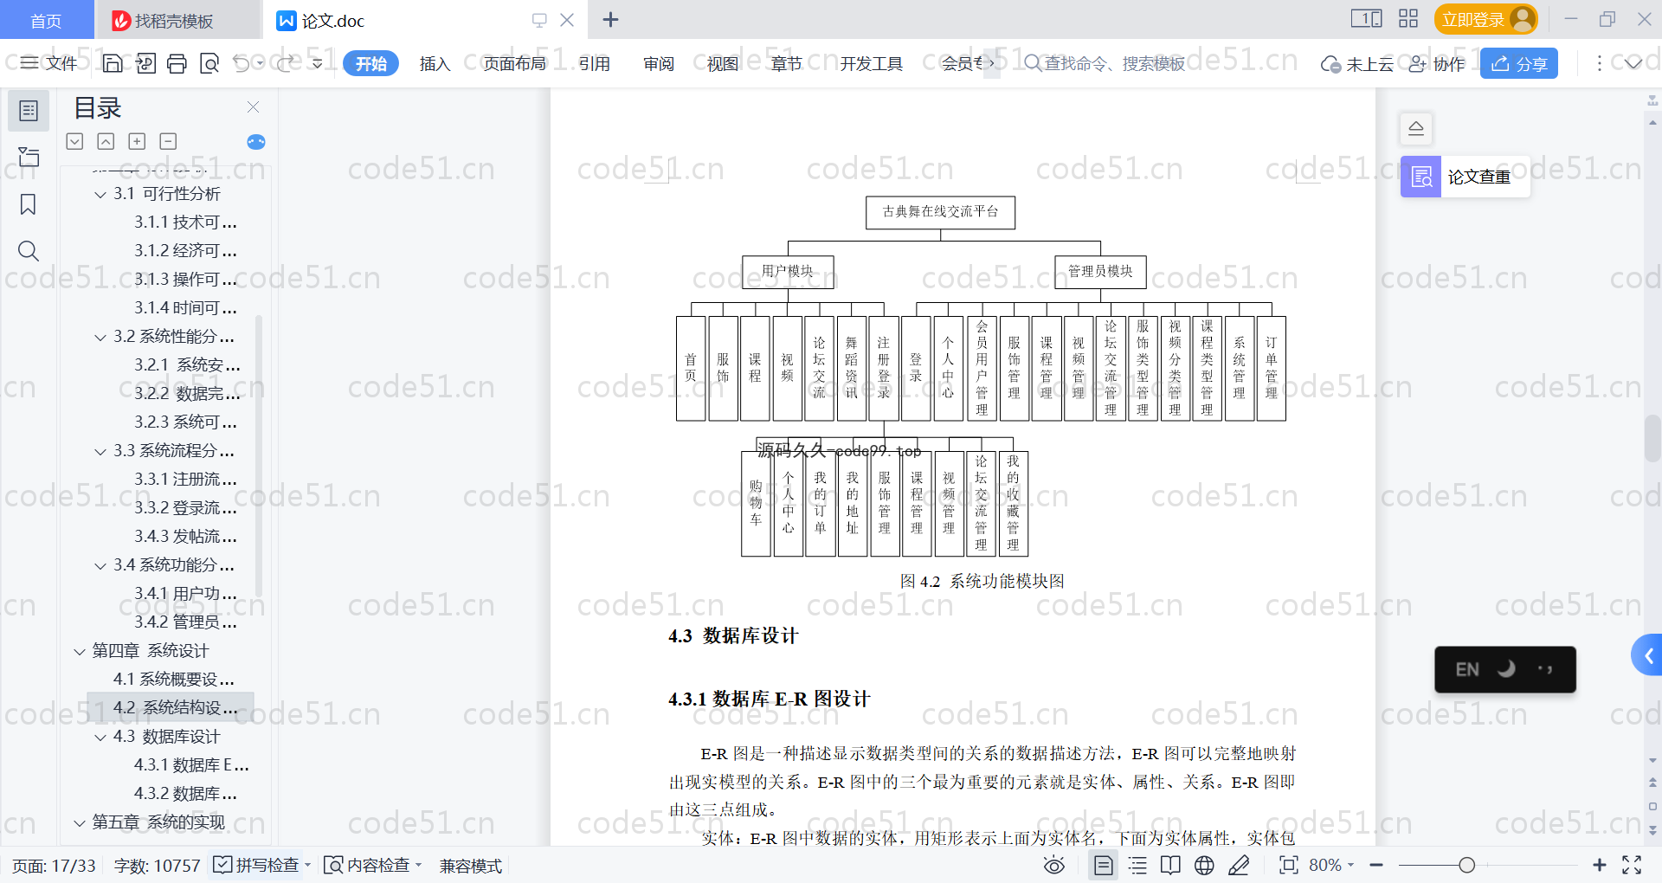
Task: Collapse the 3.1 可行性分析 tree node
Action: (100, 195)
